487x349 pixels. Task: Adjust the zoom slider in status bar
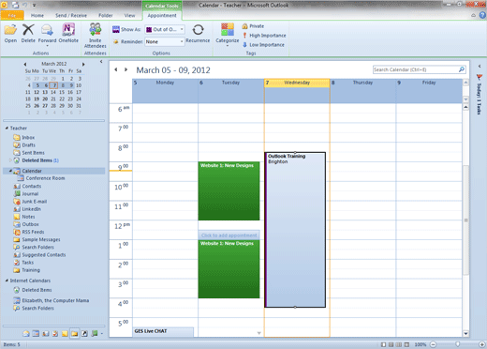click(458, 344)
